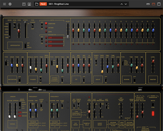The image size is (163, 131).
Task: Toggle the Phaser off/on switch
Action: (40, 80)
